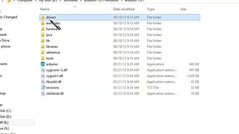The height and width of the screenshot is (134, 239).
Task: Select the lib folder icon
Action: [43, 41]
